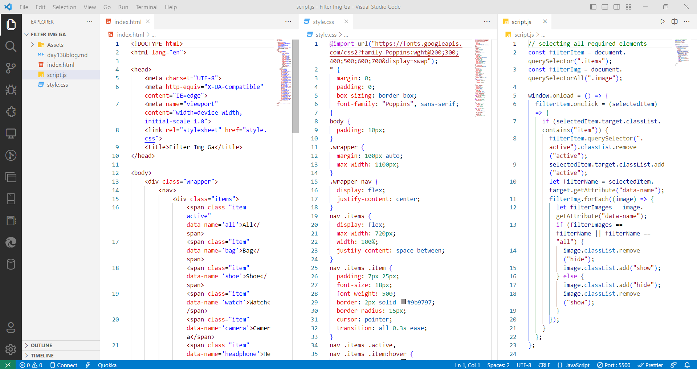Click the lightning bolt status bar icon

88,365
